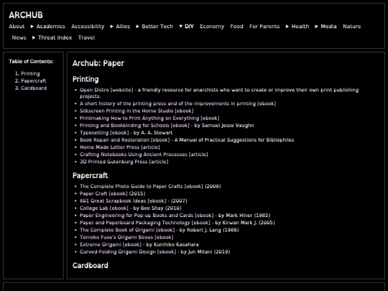388x291 pixels.
Task: Go to For Parents page
Action: click(264, 27)
